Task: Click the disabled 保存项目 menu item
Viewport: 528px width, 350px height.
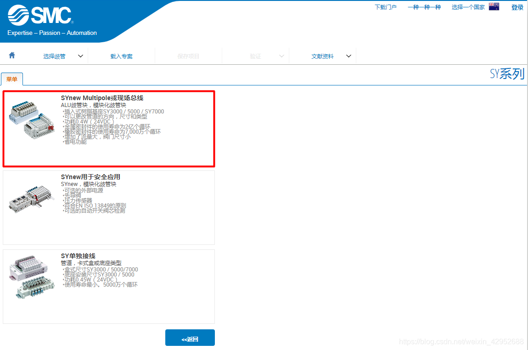Action: [x=188, y=56]
